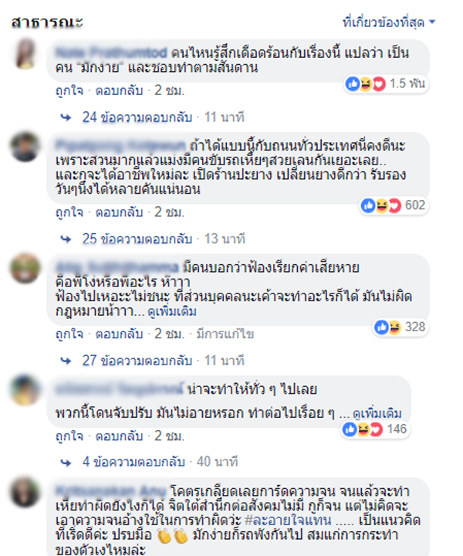Expand the 4 ข้อความตอบกลับ replies thread
The image size is (463, 556).
tap(133, 462)
